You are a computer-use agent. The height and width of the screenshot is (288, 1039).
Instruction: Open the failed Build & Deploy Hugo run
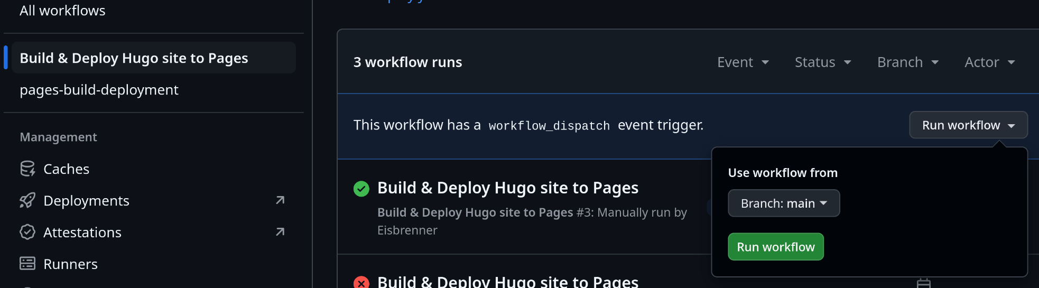click(508, 282)
